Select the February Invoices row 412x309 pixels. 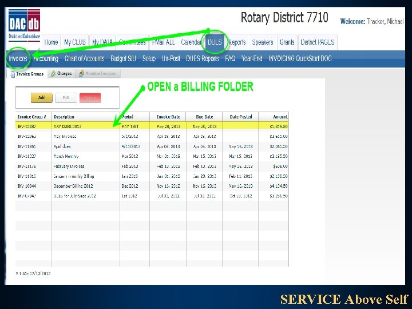point(152,166)
